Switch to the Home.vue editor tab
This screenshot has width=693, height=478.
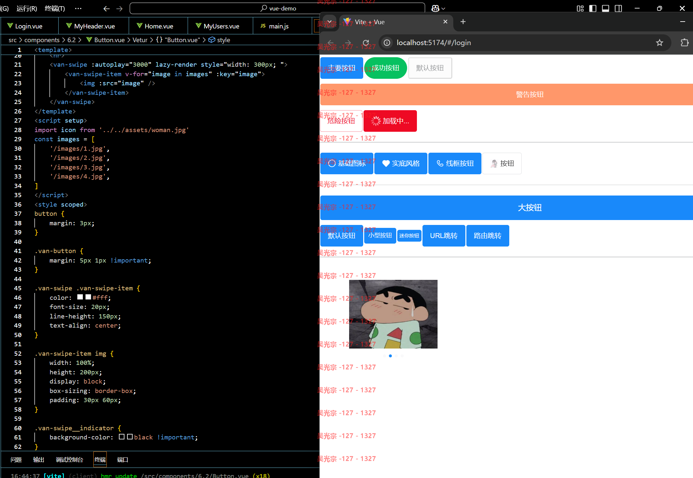tap(159, 26)
